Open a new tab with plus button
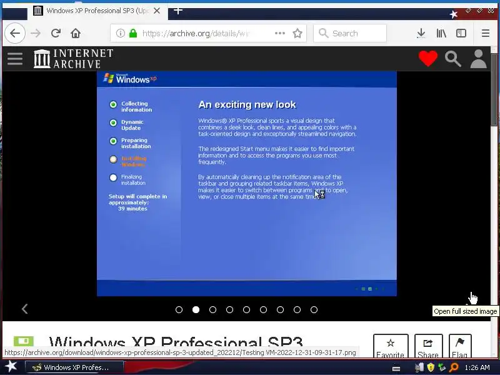This screenshot has width=500, height=375. click(x=178, y=11)
